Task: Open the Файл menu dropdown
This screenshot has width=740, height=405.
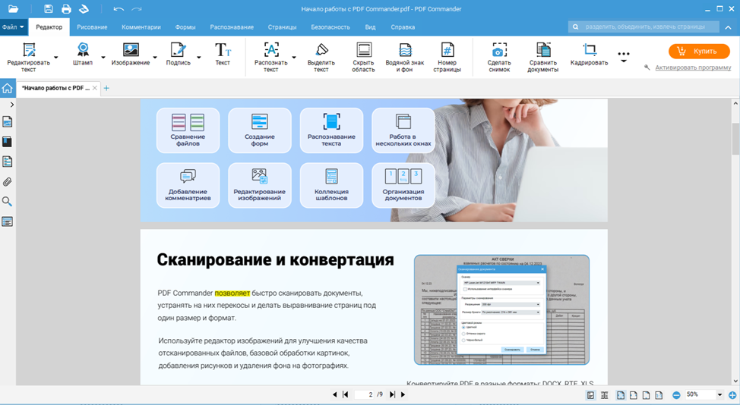Action: point(13,27)
